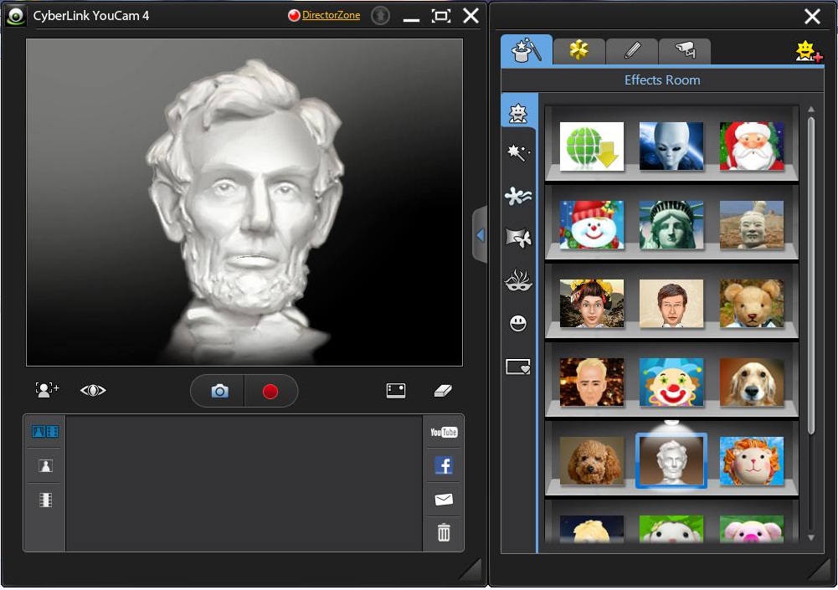Send media by email
This screenshot has width=838, height=590.
(x=444, y=499)
